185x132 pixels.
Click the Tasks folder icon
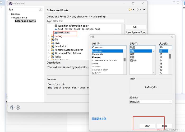coord(52,57)
